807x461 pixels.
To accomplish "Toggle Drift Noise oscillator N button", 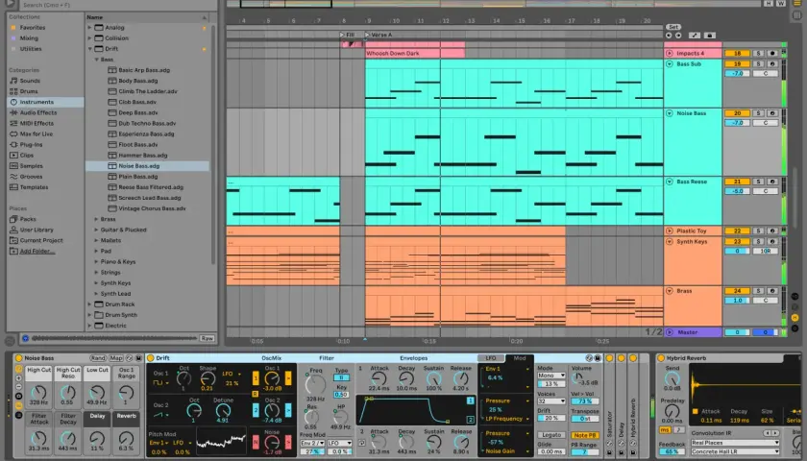I will (x=256, y=442).
